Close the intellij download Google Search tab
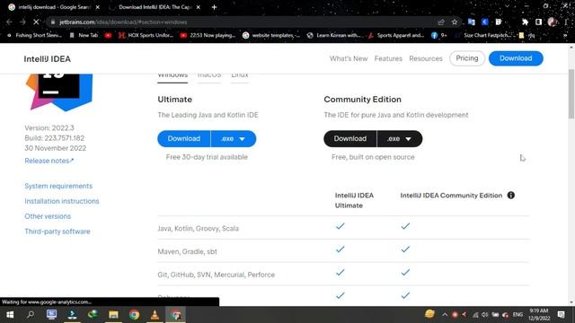This screenshot has width=575, height=323. 98,7
